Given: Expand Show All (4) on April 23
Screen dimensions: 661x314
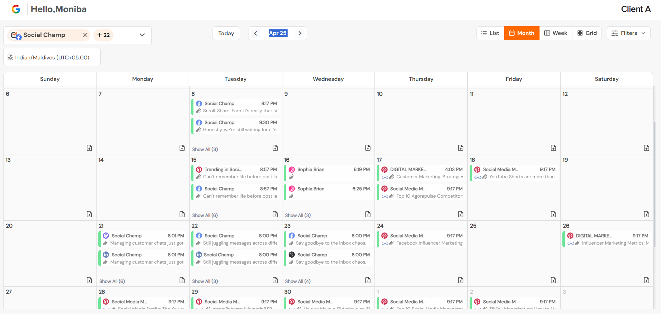Looking at the screenshot, I should click(298, 281).
